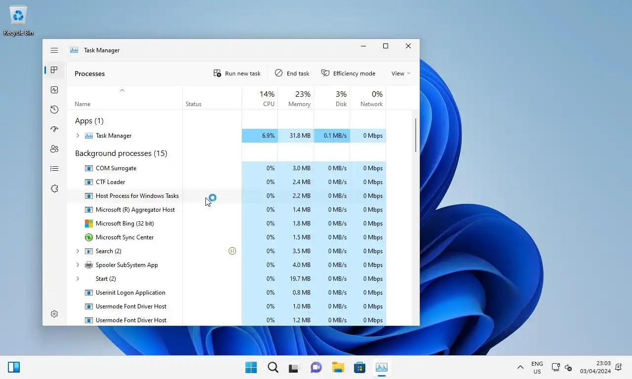Click the 31.8 MB memory cell
The width and height of the screenshot is (632, 379).
(x=296, y=136)
